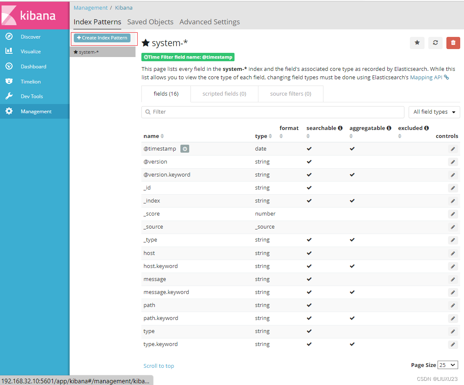
Task: Delete the index pattern with trash icon
Action: 453,43
